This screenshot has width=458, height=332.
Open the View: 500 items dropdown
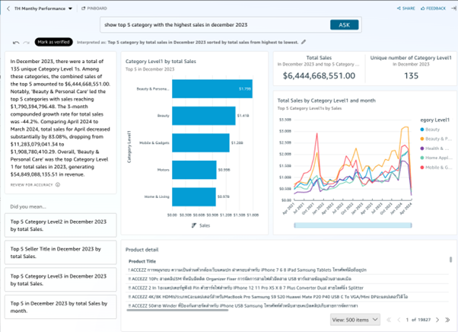(x=354, y=320)
